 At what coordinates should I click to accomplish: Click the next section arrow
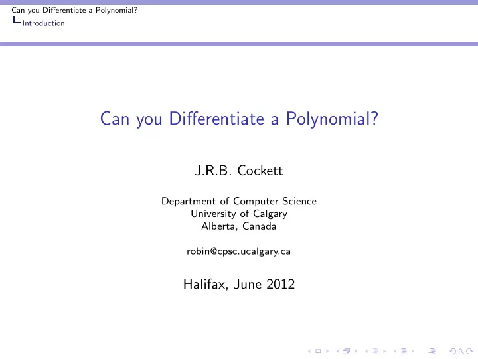(x=413, y=352)
